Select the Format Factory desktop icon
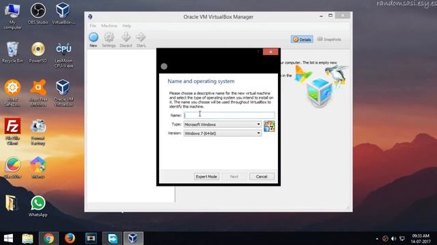 tap(38, 131)
